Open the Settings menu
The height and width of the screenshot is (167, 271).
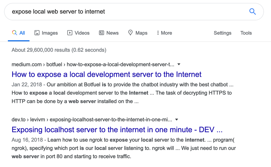click(x=222, y=33)
